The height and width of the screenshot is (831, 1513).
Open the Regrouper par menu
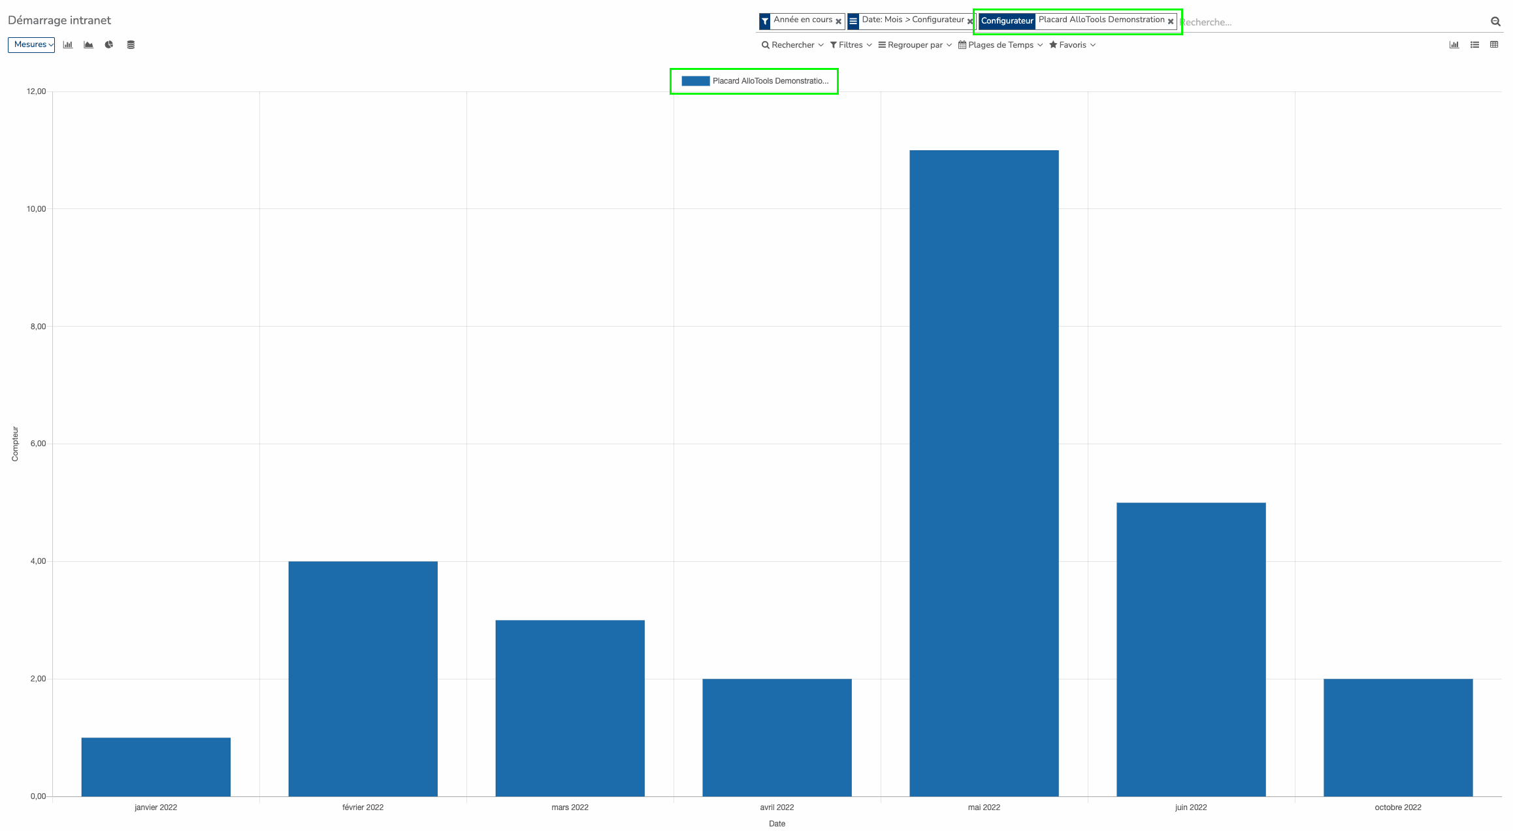click(x=915, y=45)
